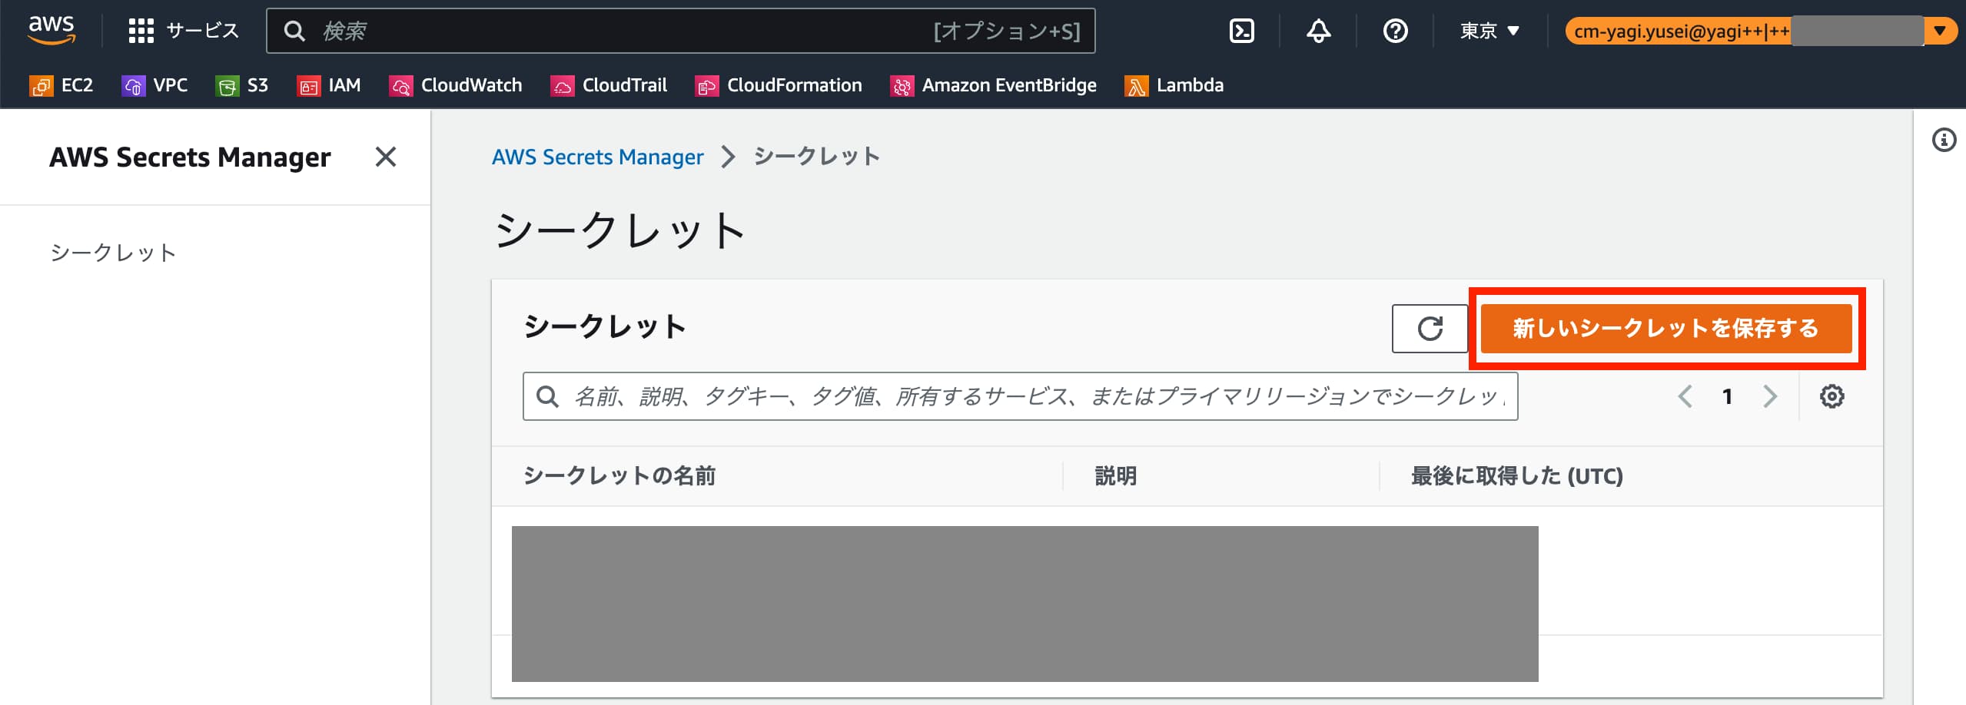Click the シークレット breadcrumb text
This screenshot has width=1966, height=705.
[x=817, y=157]
